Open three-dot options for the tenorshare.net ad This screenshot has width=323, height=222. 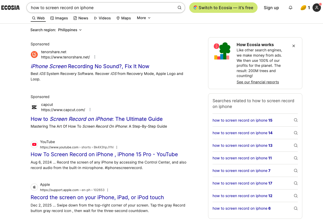[x=95, y=57]
